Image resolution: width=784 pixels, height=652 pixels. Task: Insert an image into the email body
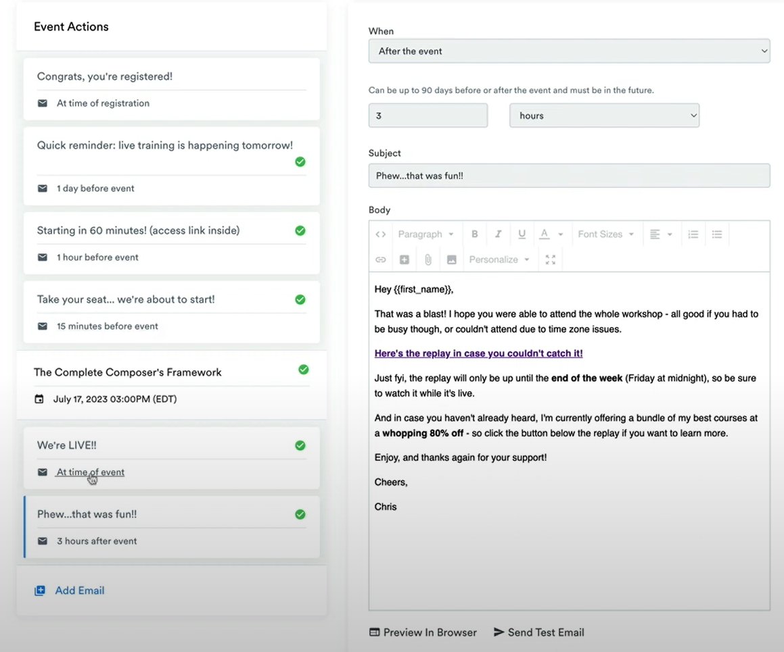(451, 259)
